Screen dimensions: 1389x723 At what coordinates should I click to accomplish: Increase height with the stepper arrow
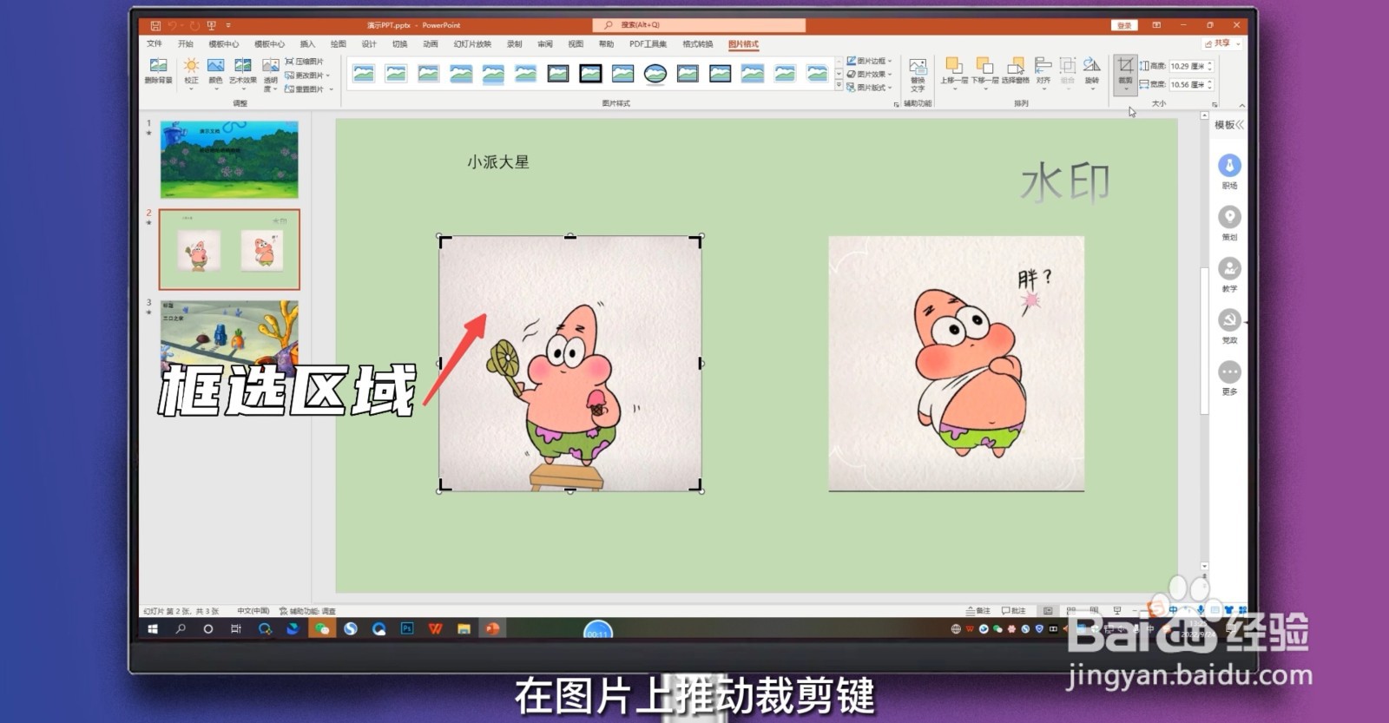coord(1209,63)
